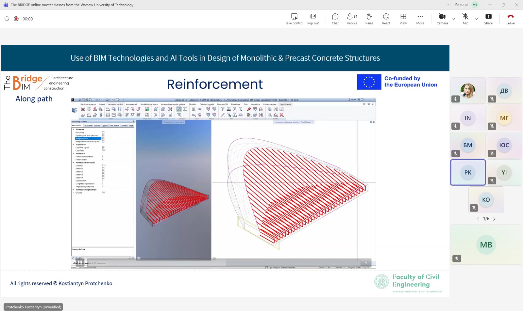Share your screen via Share button

(x=488, y=19)
